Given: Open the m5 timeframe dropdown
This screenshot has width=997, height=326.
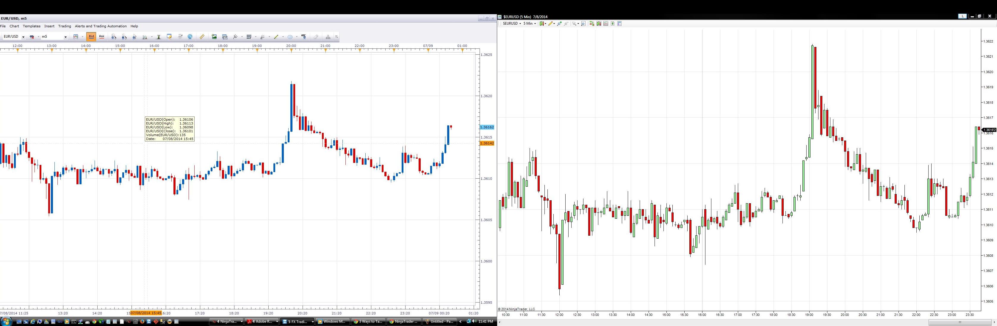Looking at the screenshot, I should [65, 37].
